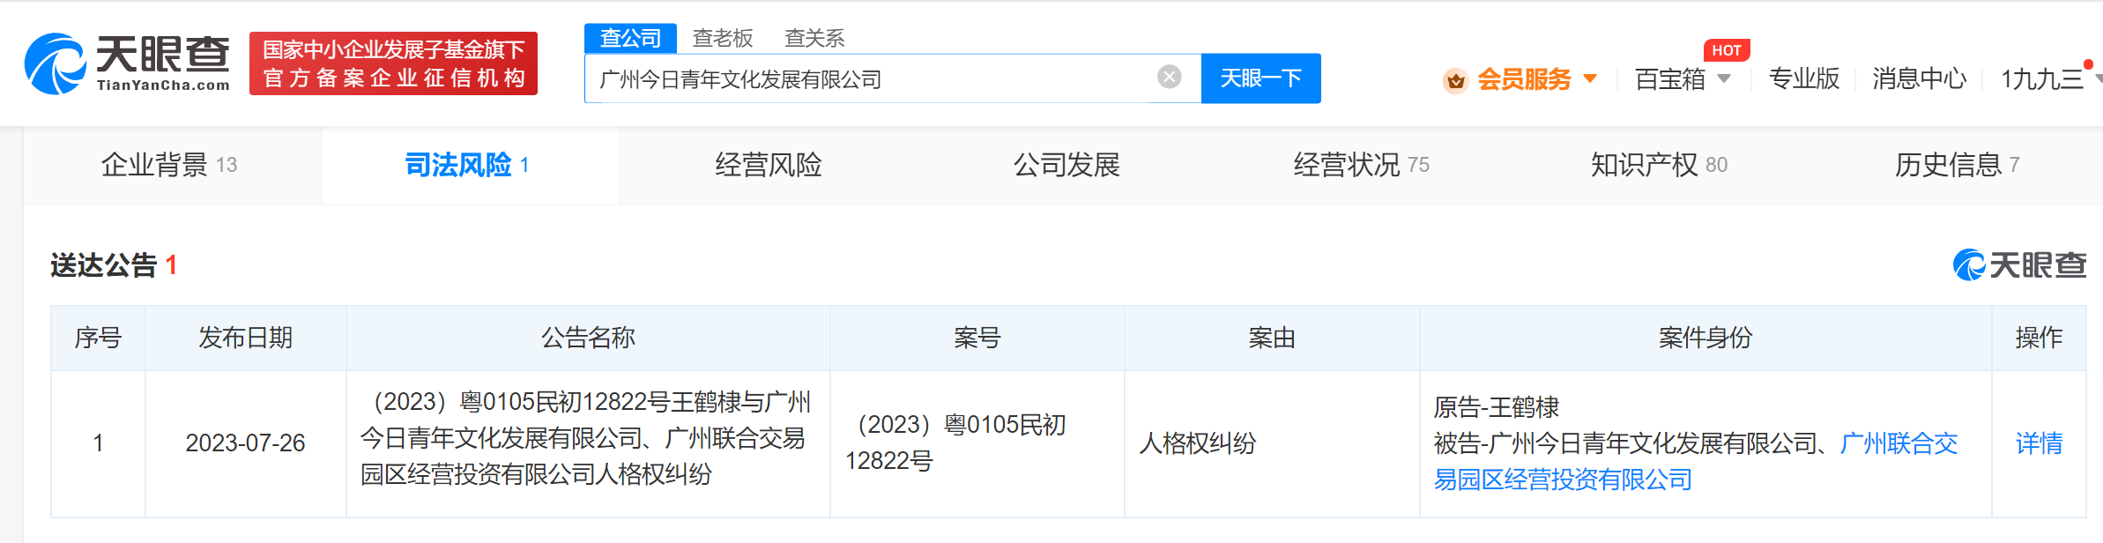Screen dimensions: 2103x543
Task: Click the 天眼查 watermark logo in table header
Action: pos(2019,264)
